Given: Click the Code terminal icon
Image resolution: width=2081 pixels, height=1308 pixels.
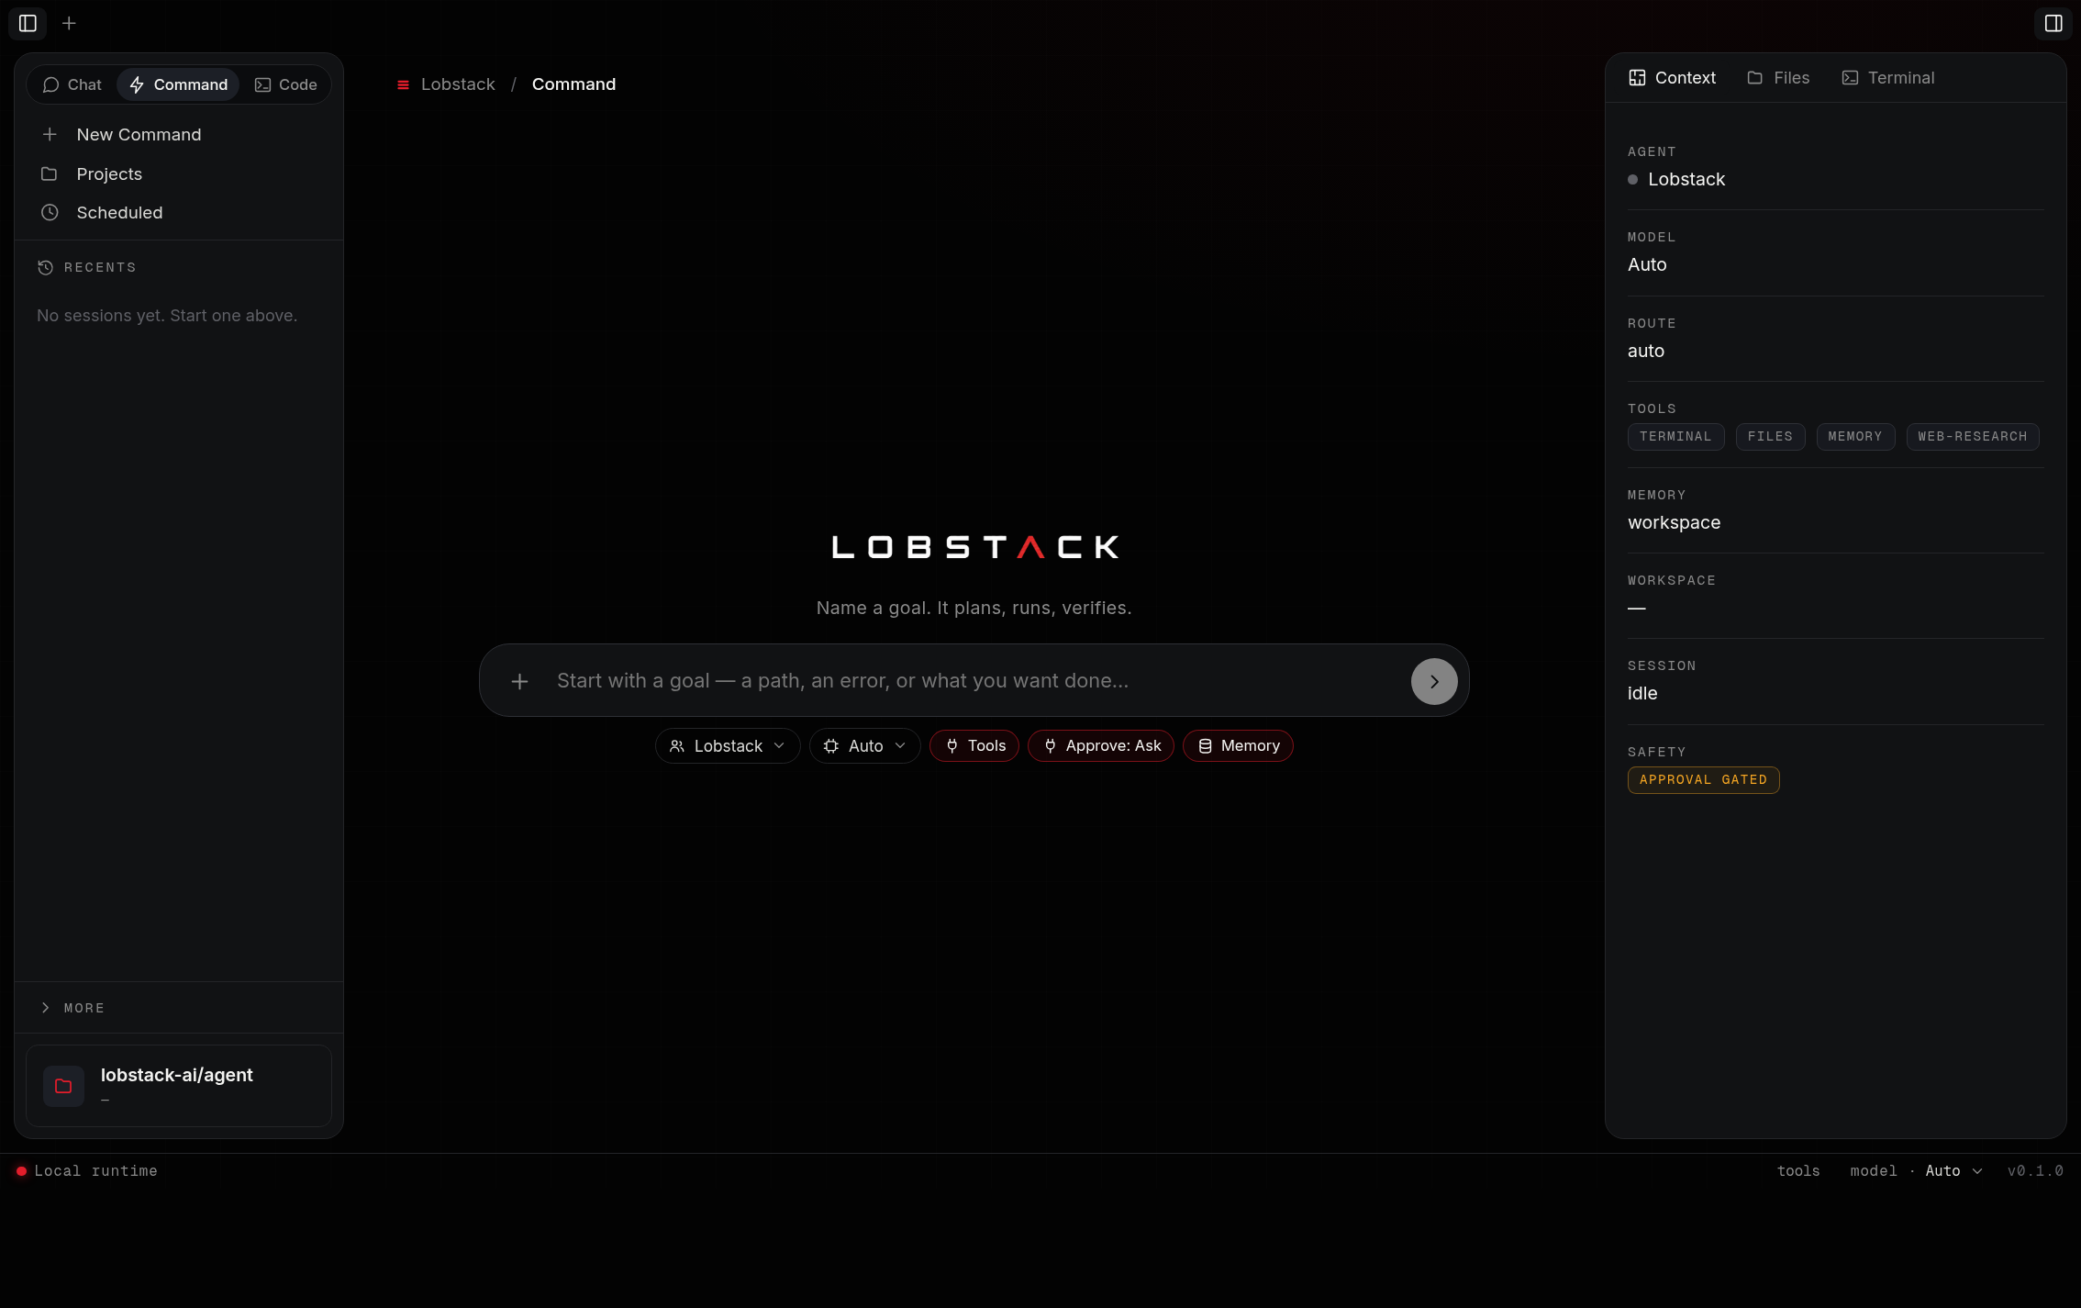Looking at the screenshot, I should click(262, 84).
